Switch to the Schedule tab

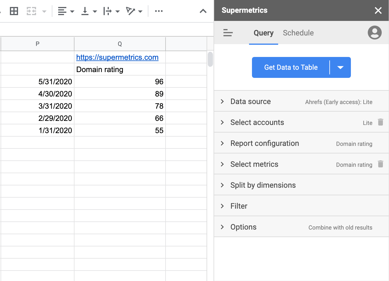coord(298,33)
